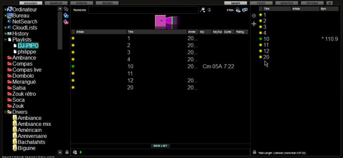The image size is (343, 158).
Task: Click the globe NetSearch icon near files count
Action: (x=238, y=10)
